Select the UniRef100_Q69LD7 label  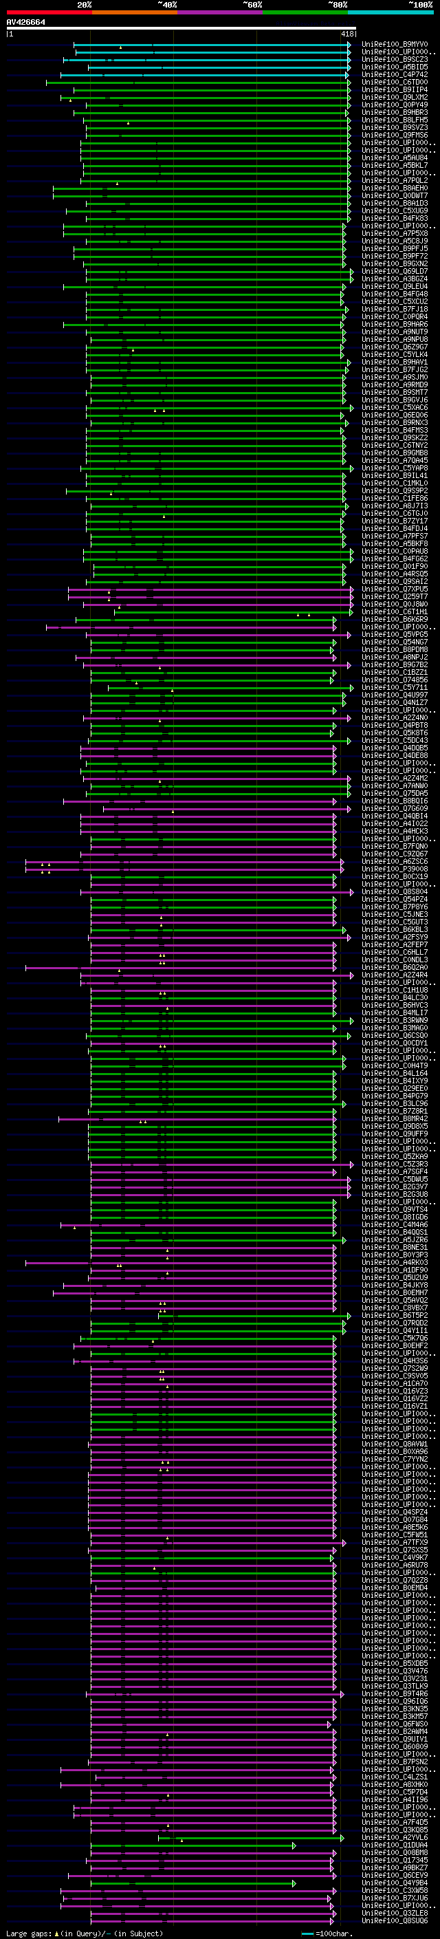tap(394, 272)
